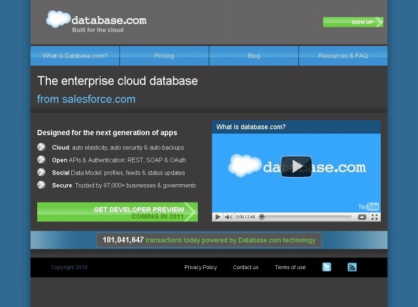Enter fullscreen mode on the video
Viewport: 418px width, 307px height.
pos(374,217)
